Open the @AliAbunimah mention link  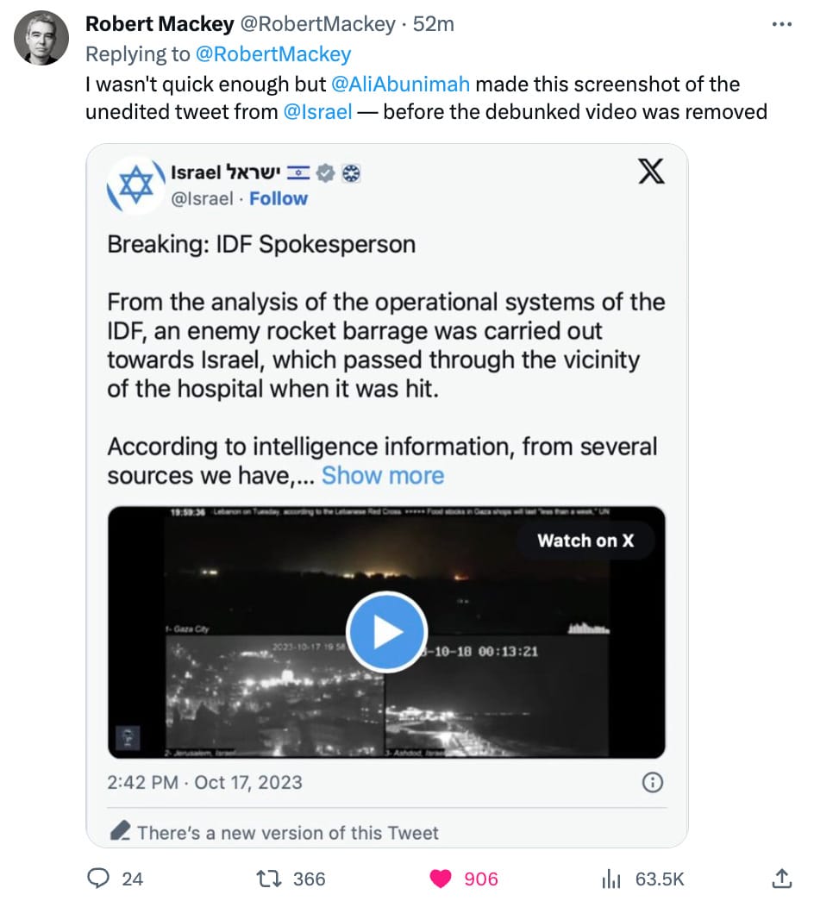tap(401, 84)
